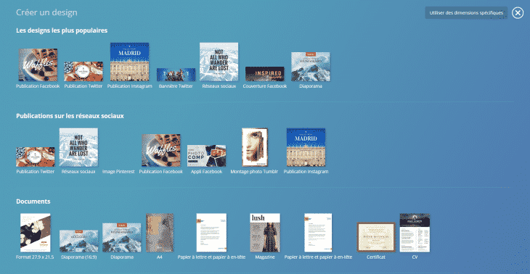Click the Image Pinterest label
Image resolution: width=530 pixels, height=274 pixels.
118,172
